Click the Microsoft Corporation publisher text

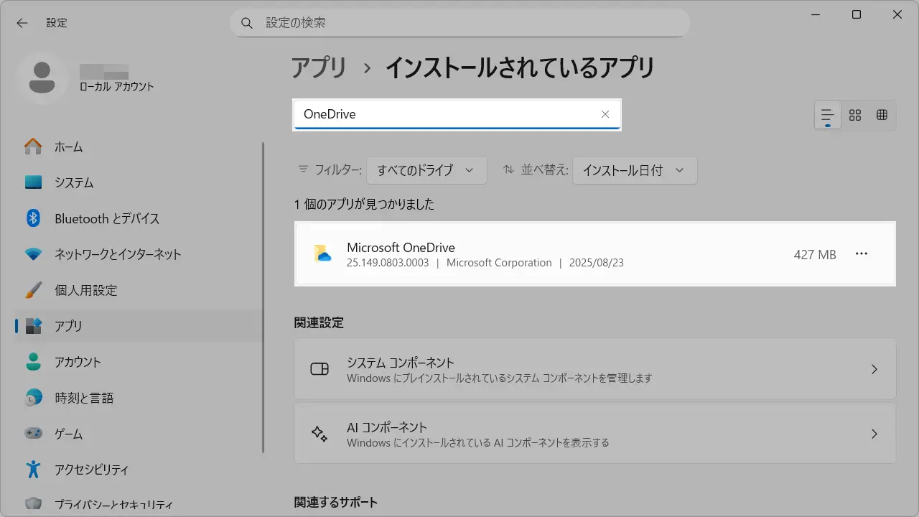[x=499, y=263]
